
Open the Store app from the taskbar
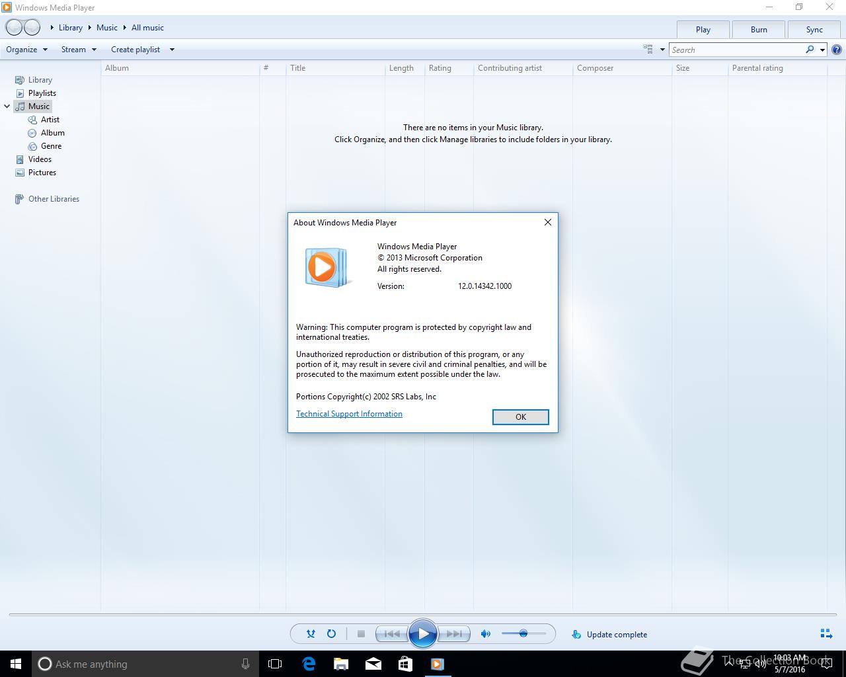click(x=405, y=664)
